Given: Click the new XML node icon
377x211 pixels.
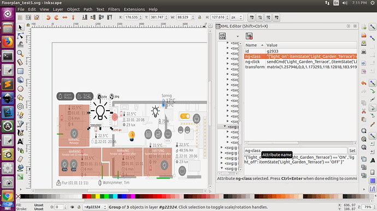Looking at the screenshot, I should (222, 36).
